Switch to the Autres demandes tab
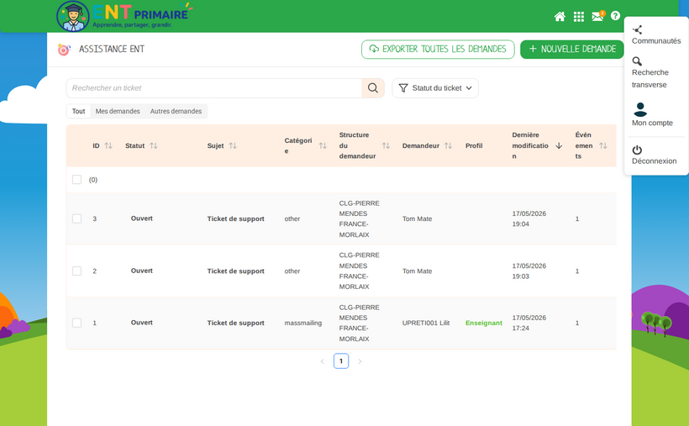This screenshot has height=426, width=689. [176, 111]
